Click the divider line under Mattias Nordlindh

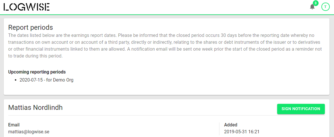point(166,116)
